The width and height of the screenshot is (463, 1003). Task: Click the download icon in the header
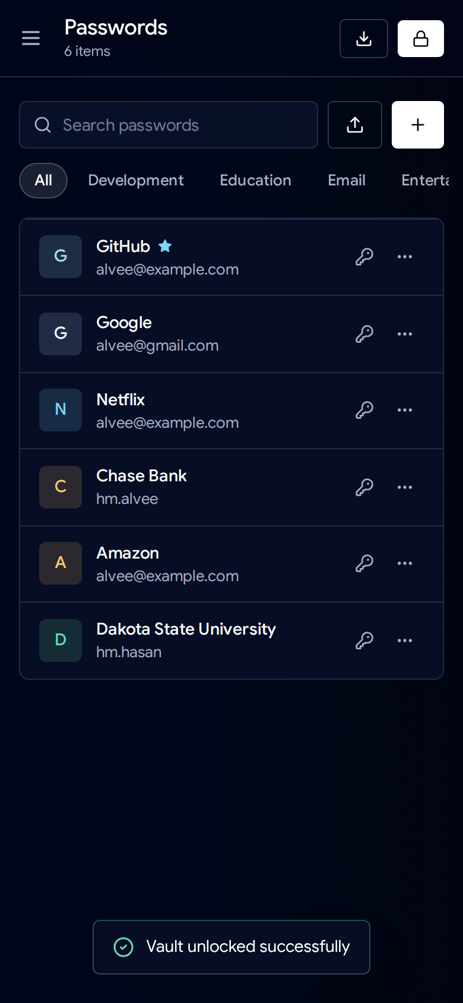click(364, 39)
